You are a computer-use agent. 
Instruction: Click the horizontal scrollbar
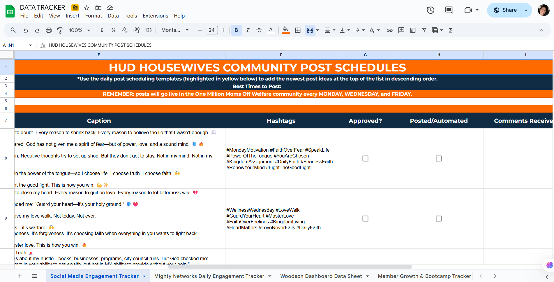tap(290, 267)
